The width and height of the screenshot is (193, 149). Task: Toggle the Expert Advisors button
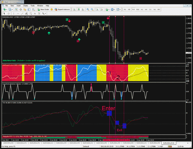click(x=62, y=10)
